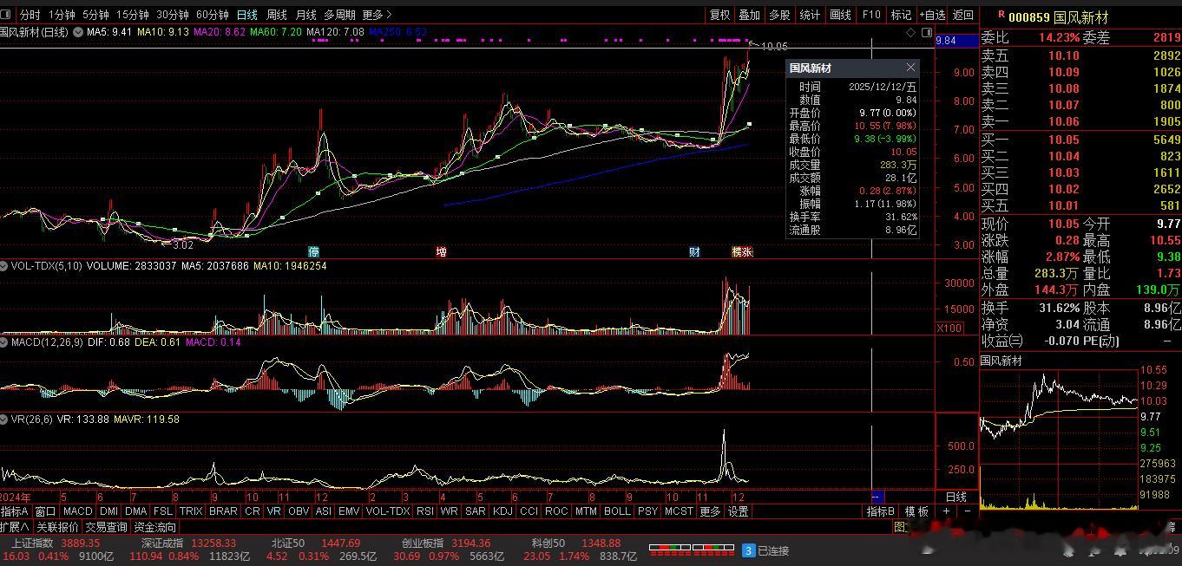This screenshot has height=566, width=1182.
Task: Select the 5分钟 timeframe
Action: coord(95,15)
